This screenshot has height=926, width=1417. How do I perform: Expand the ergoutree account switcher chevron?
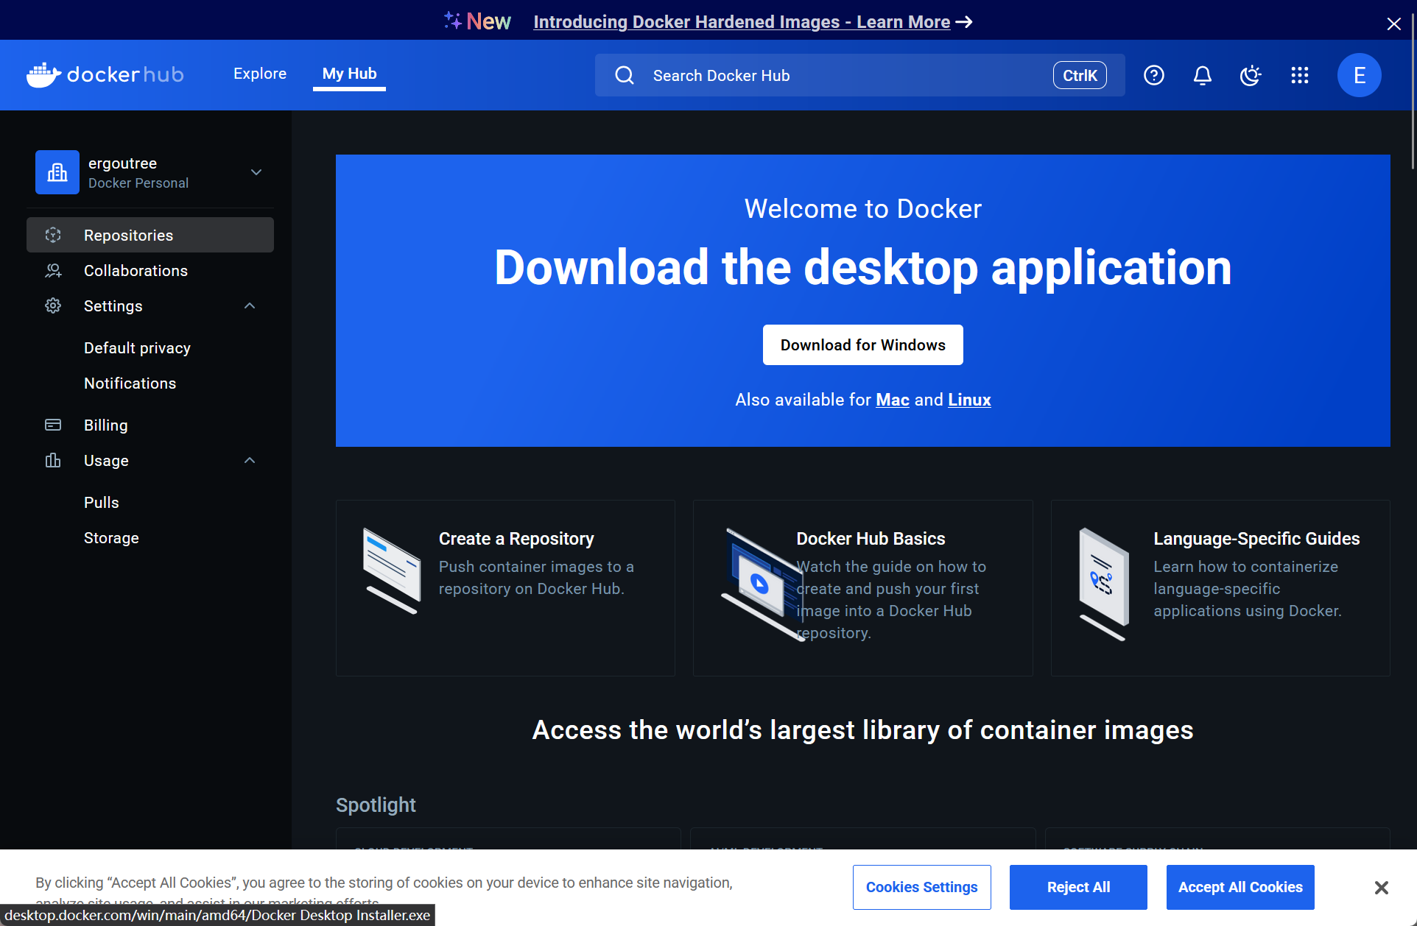tap(256, 172)
